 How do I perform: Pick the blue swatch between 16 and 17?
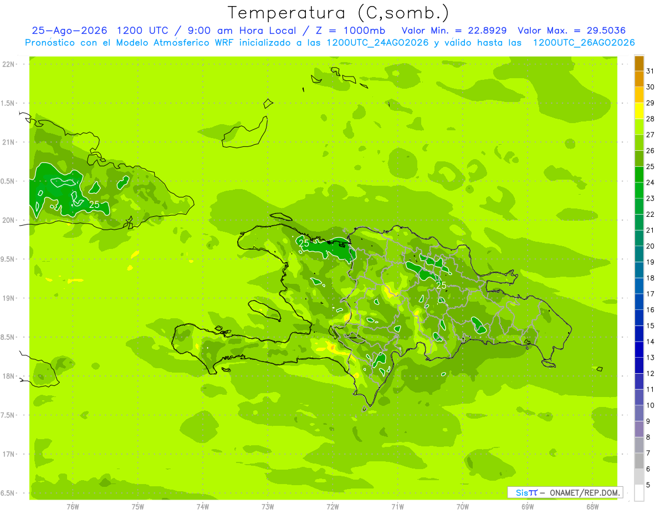(x=639, y=302)
